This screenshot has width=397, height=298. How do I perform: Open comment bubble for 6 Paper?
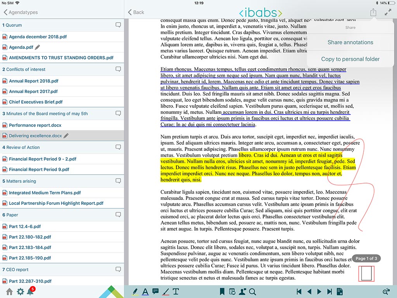point(118,215)
